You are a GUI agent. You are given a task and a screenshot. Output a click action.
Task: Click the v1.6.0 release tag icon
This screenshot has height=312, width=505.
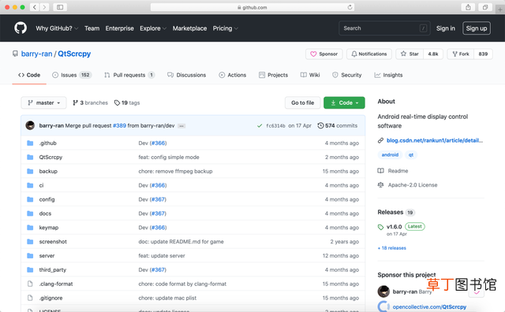pos(380,227)
